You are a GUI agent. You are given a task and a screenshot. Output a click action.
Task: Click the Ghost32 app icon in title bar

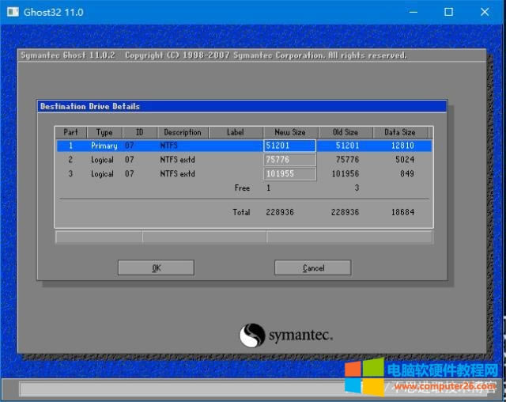pos(13,12)
